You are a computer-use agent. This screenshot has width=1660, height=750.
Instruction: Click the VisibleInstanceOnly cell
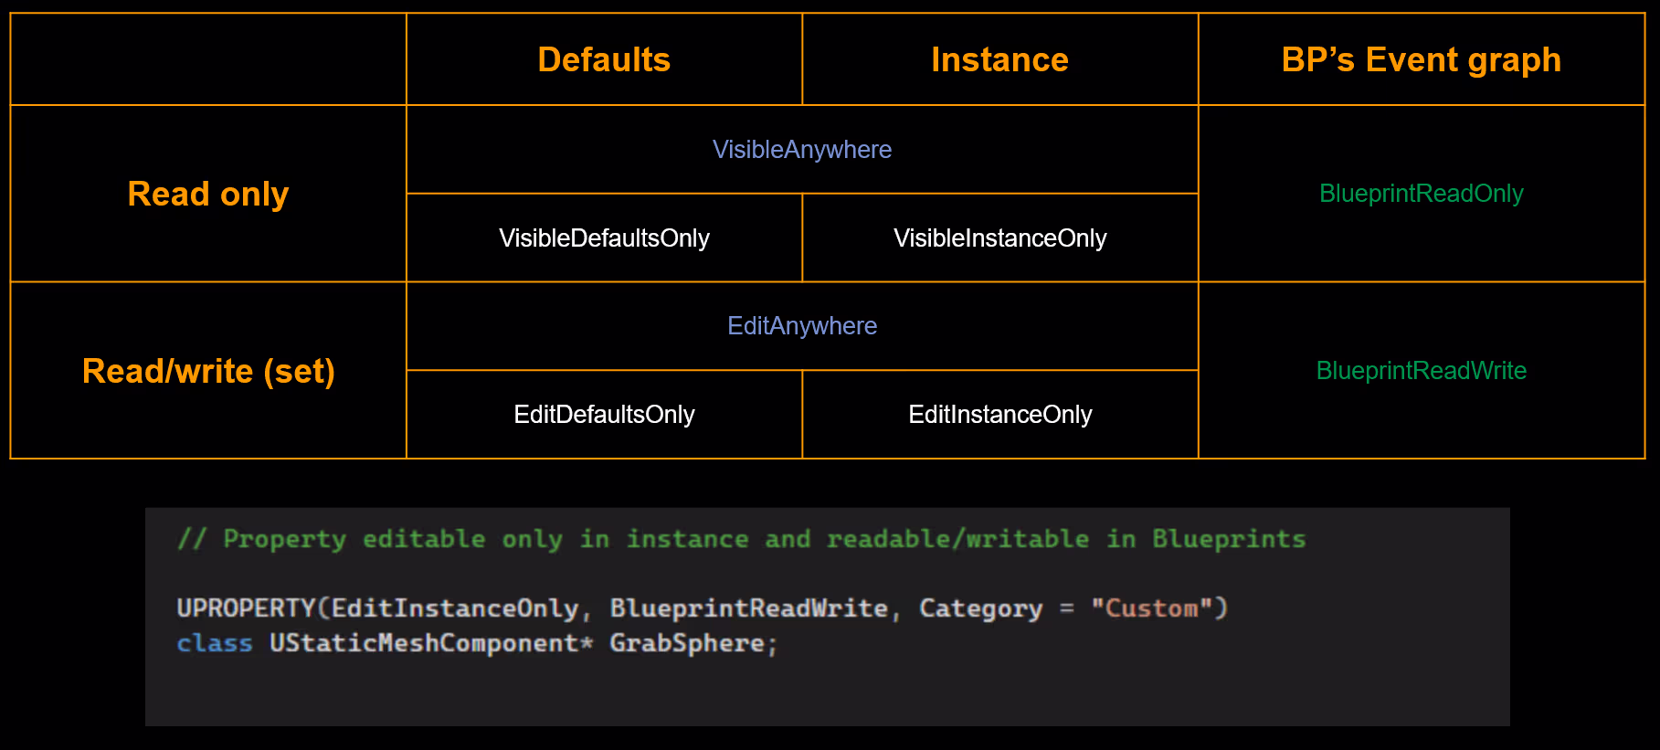point(999,238)
